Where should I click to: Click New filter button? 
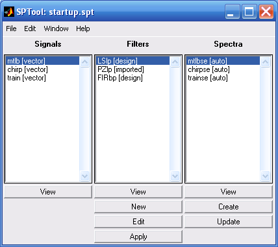138,207
